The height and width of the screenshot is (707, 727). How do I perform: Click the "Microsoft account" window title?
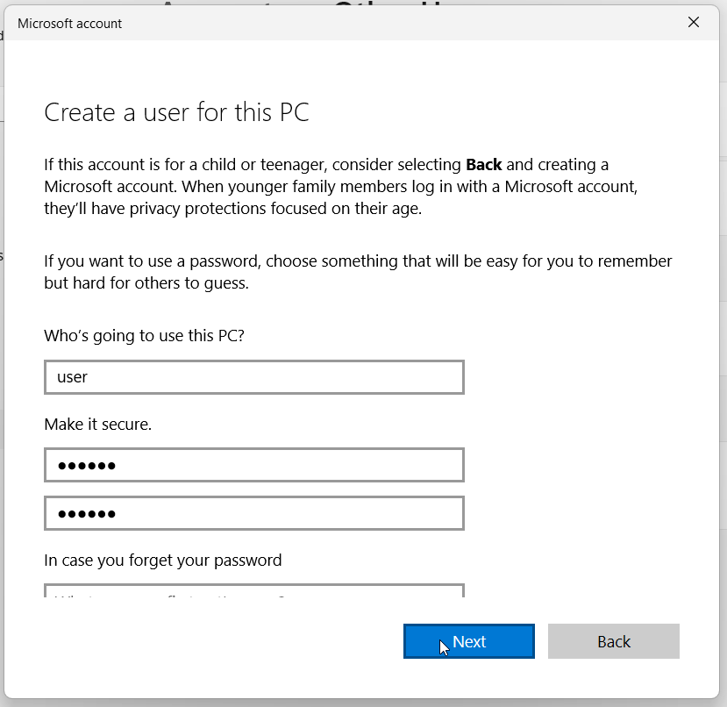point(70,24)
